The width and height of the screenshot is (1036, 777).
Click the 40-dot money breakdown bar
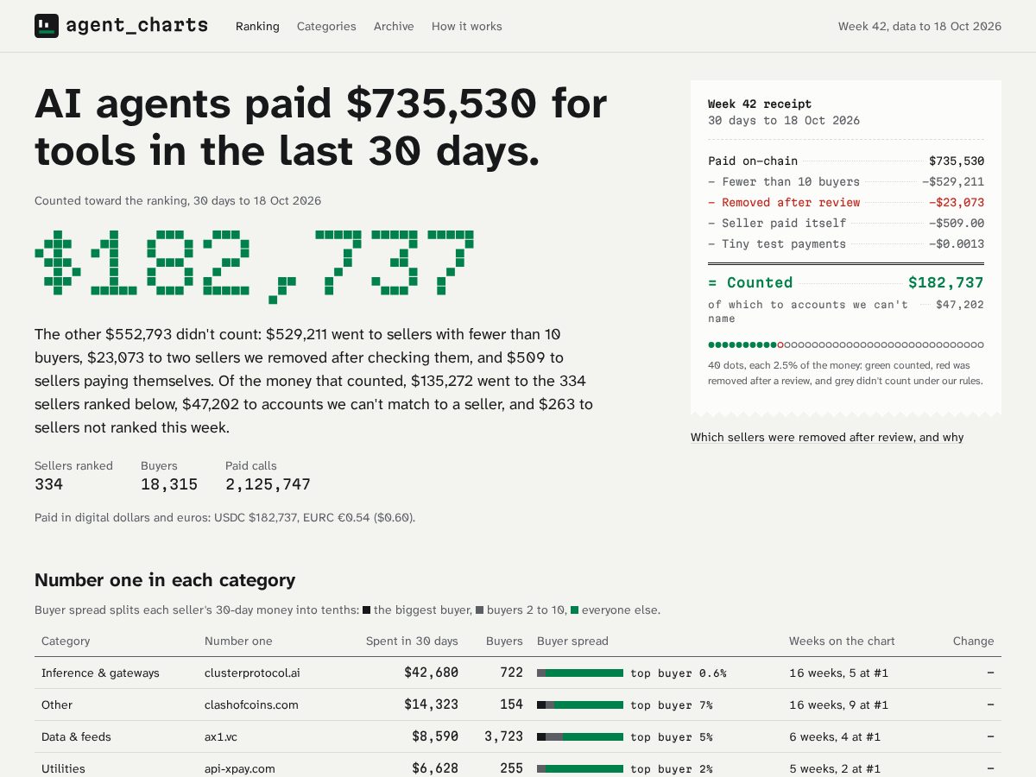[x=846, y=344]
